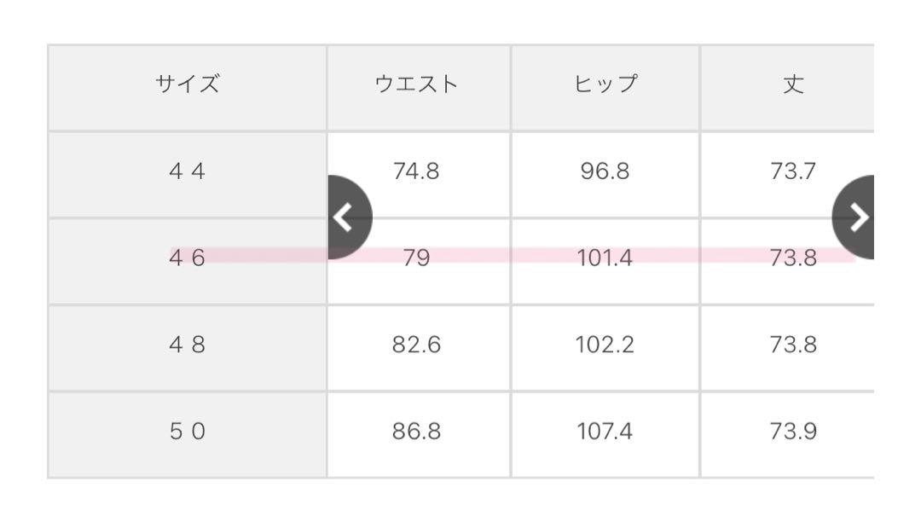
Task: Select the サイズ column header
Action: [x=188, y=88]
